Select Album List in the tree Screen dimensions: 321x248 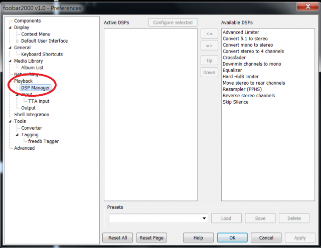tap(32, 68)
